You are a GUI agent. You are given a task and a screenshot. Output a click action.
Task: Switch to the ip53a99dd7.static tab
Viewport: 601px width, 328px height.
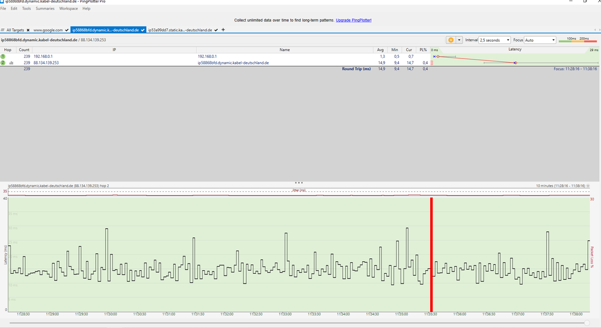(x=180, y=30)
